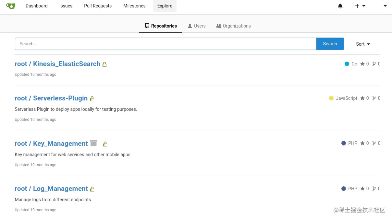Click the PHP label on Key_Management row
Viewport: 392px width, 220px height.
[x=353, y=143]
